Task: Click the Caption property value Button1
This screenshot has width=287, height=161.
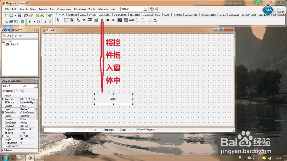Action: [x=27, y=109]
